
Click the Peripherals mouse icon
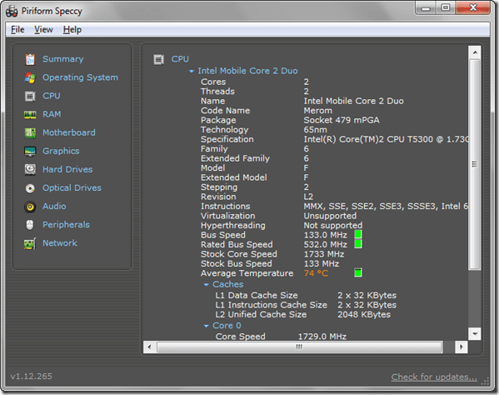click(30, 225)
